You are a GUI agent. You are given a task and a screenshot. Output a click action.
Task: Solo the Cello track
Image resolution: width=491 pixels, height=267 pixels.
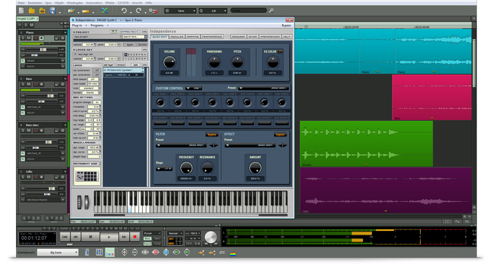click(23, 177)
